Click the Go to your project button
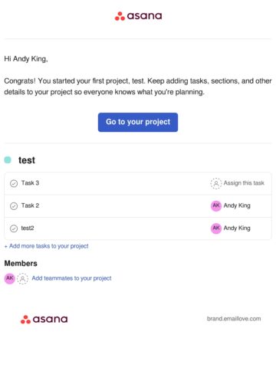This screenshot has width=276, height=368. coord(138,122)
